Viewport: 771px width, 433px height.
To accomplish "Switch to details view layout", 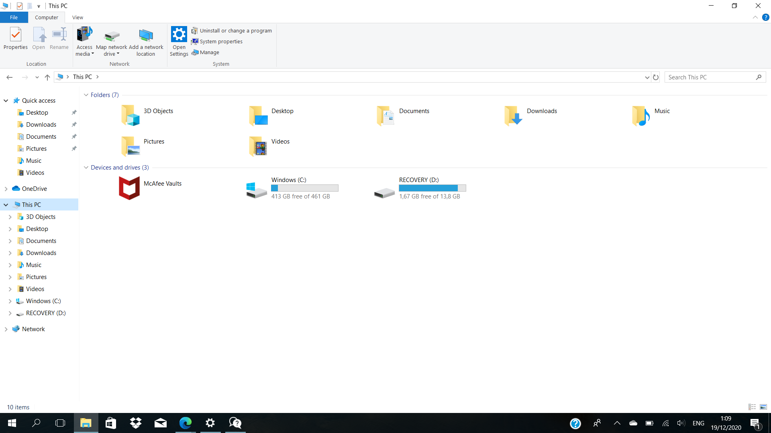I will (x=752, y=407).
